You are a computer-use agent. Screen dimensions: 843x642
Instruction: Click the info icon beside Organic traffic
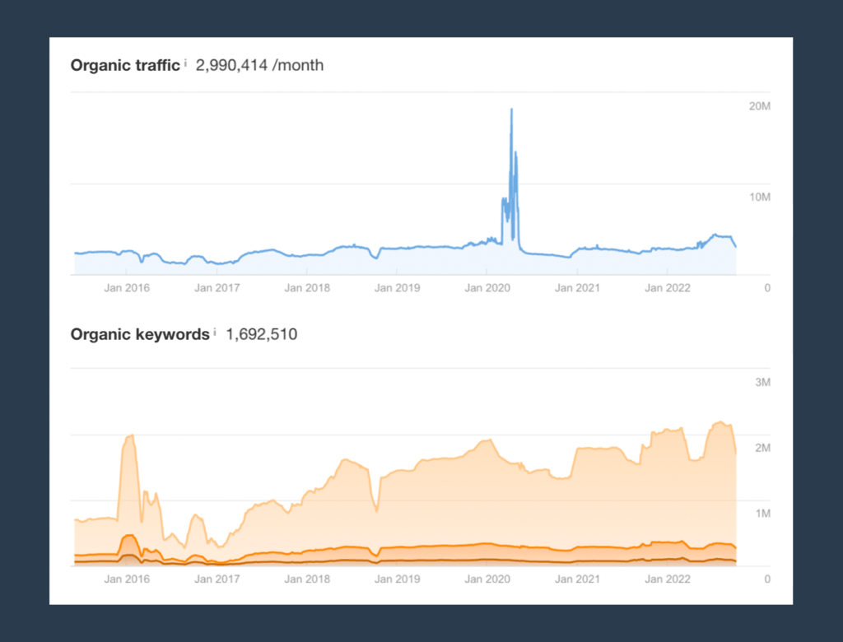(185, 63)
